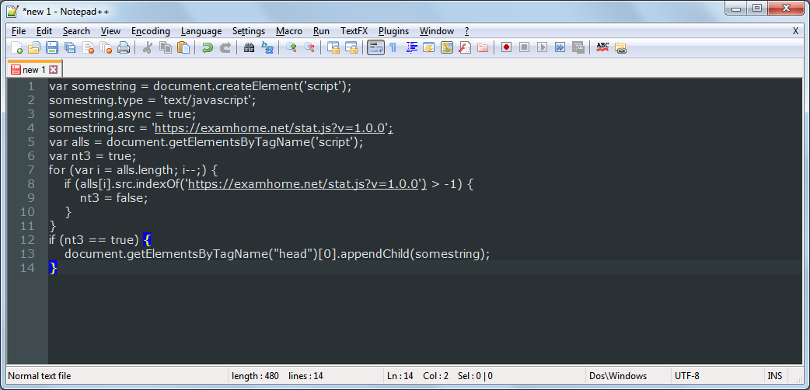
Task: Toggle Show All Characters pilcrow icon
Action: point(393,48)
